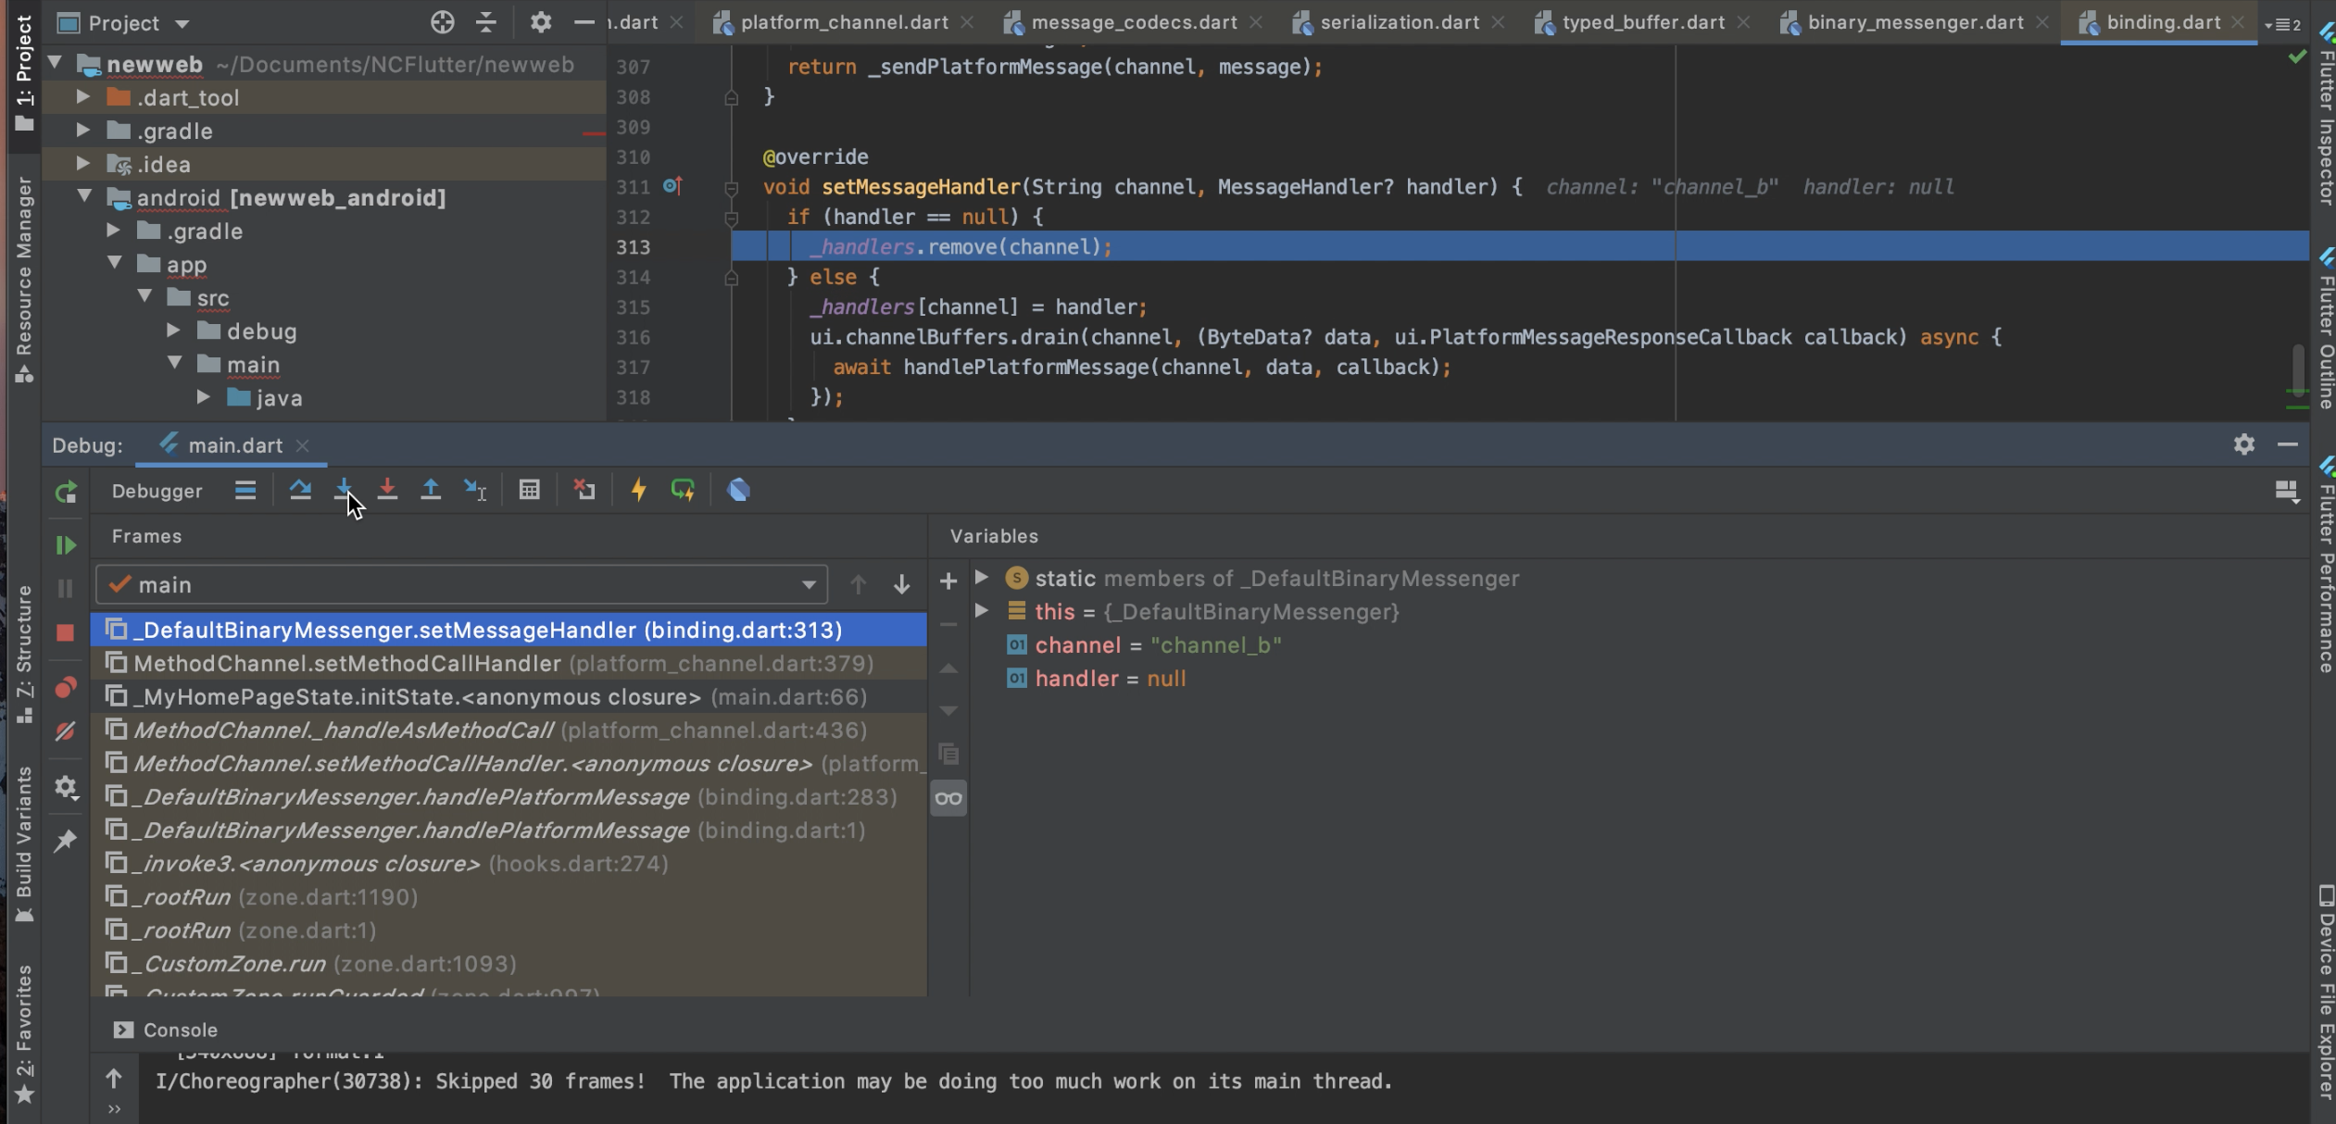Perform a Flutter hot reload

coord(639,490)
